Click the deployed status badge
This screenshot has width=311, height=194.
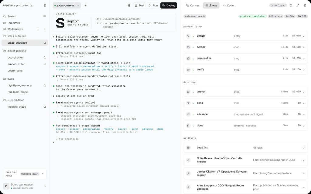(x=278, y=5)
